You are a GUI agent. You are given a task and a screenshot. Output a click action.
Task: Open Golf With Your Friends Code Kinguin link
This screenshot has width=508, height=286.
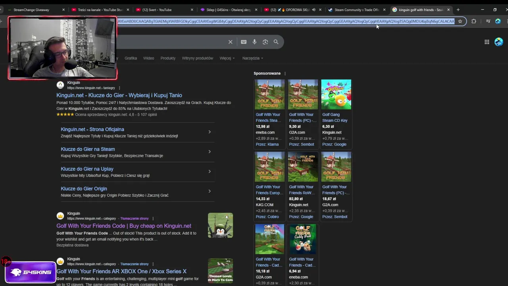[x=124, y=226]
